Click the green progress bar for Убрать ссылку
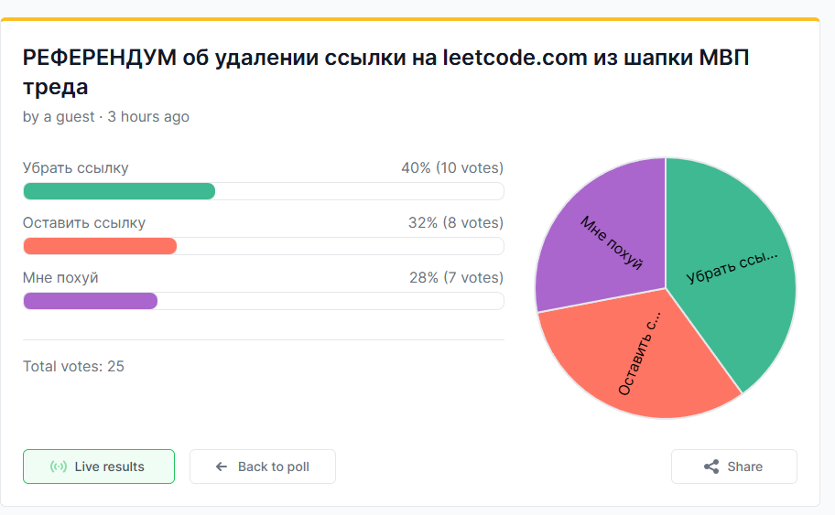This screenshot has height=515, width=835. [x=119, y=191]
